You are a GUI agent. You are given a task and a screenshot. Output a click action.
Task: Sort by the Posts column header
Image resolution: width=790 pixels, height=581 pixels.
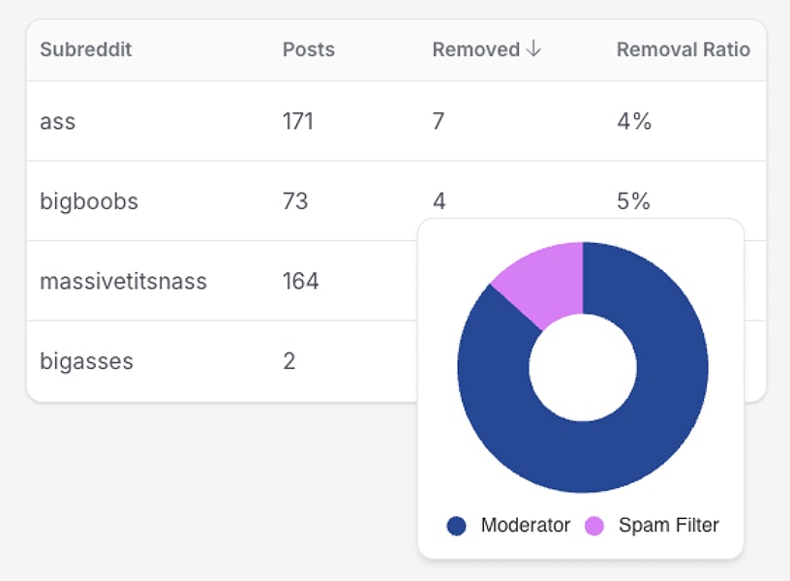point(308,49)
